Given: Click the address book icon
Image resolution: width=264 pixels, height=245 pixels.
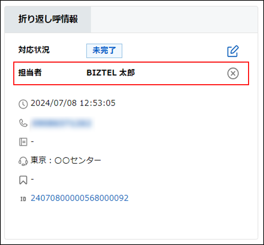Looking at the screenshot, I should click(23, 142).
